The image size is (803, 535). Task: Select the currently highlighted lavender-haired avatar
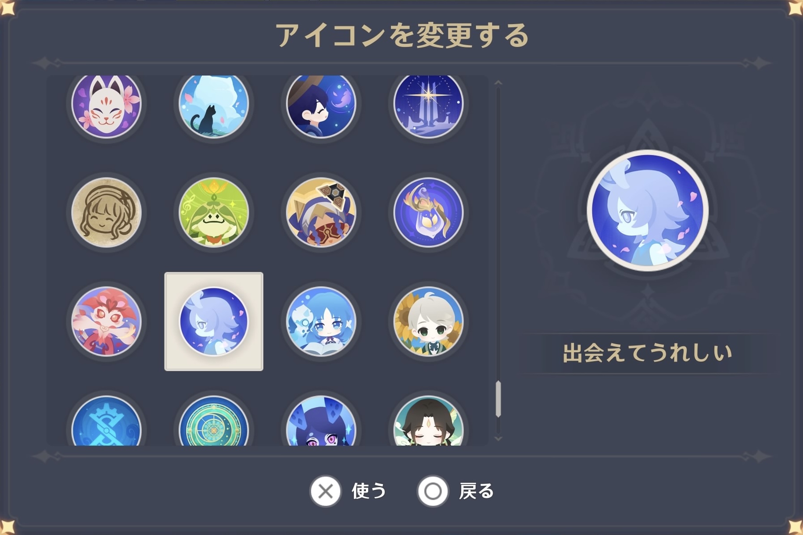point(214,321)
